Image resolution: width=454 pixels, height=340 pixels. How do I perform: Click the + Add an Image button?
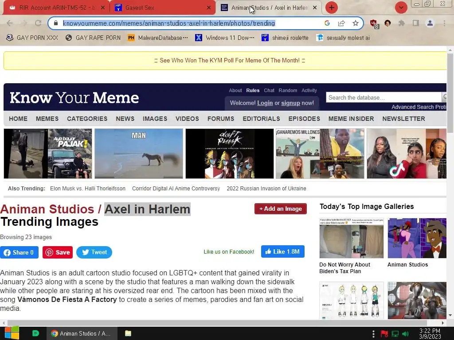click(281, 209)
